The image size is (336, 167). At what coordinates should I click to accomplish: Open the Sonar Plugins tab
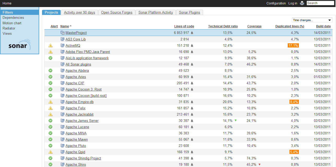coord(189,13)
